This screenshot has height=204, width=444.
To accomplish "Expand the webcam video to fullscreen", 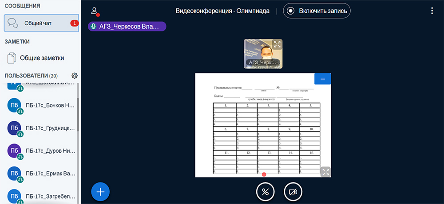I will click(x=277, y=44).
